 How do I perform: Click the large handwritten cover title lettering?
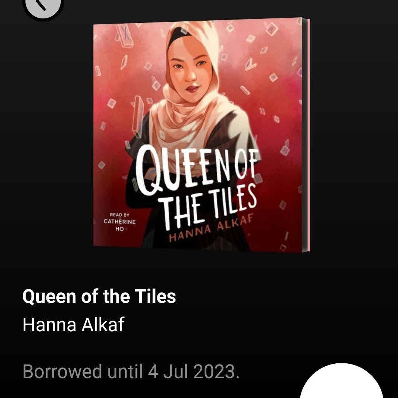point(197,186)
